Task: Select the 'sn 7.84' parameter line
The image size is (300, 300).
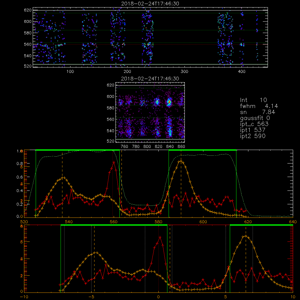Action: pos(257,112)
